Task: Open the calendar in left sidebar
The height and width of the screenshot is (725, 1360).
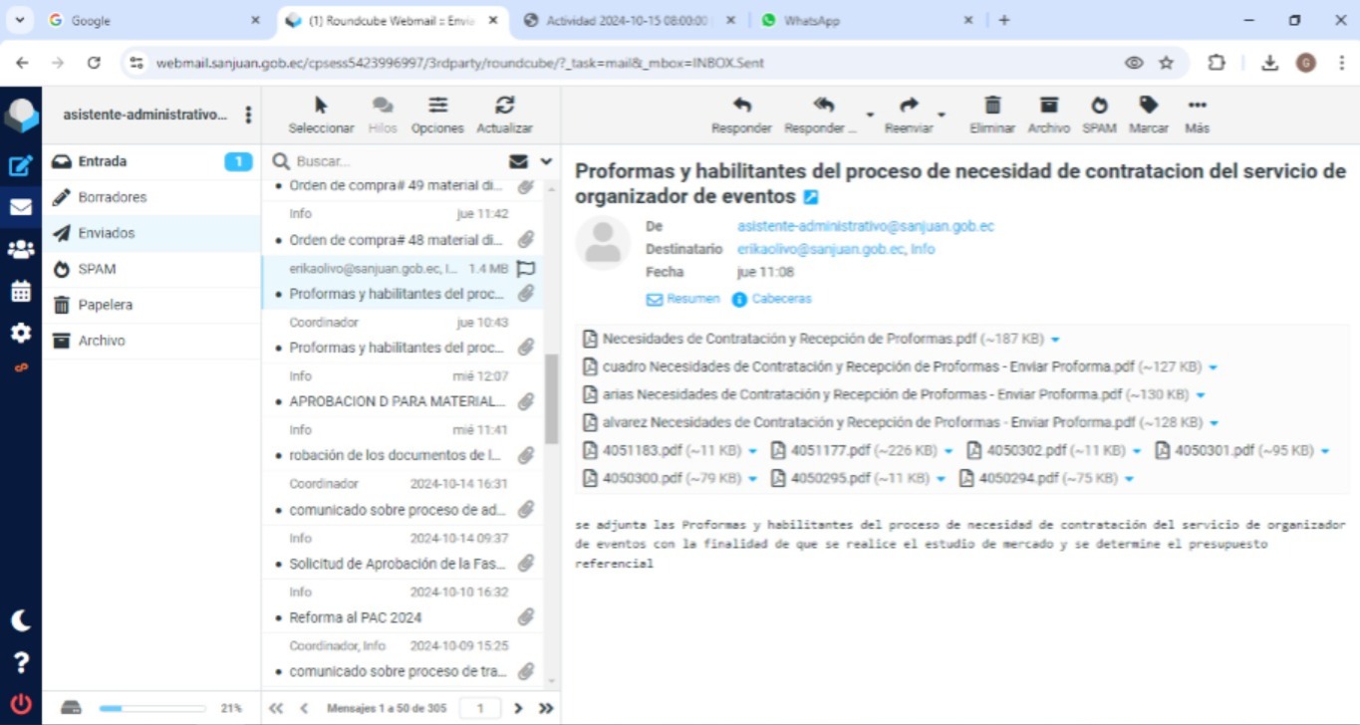Action: [x=20, y=291]
